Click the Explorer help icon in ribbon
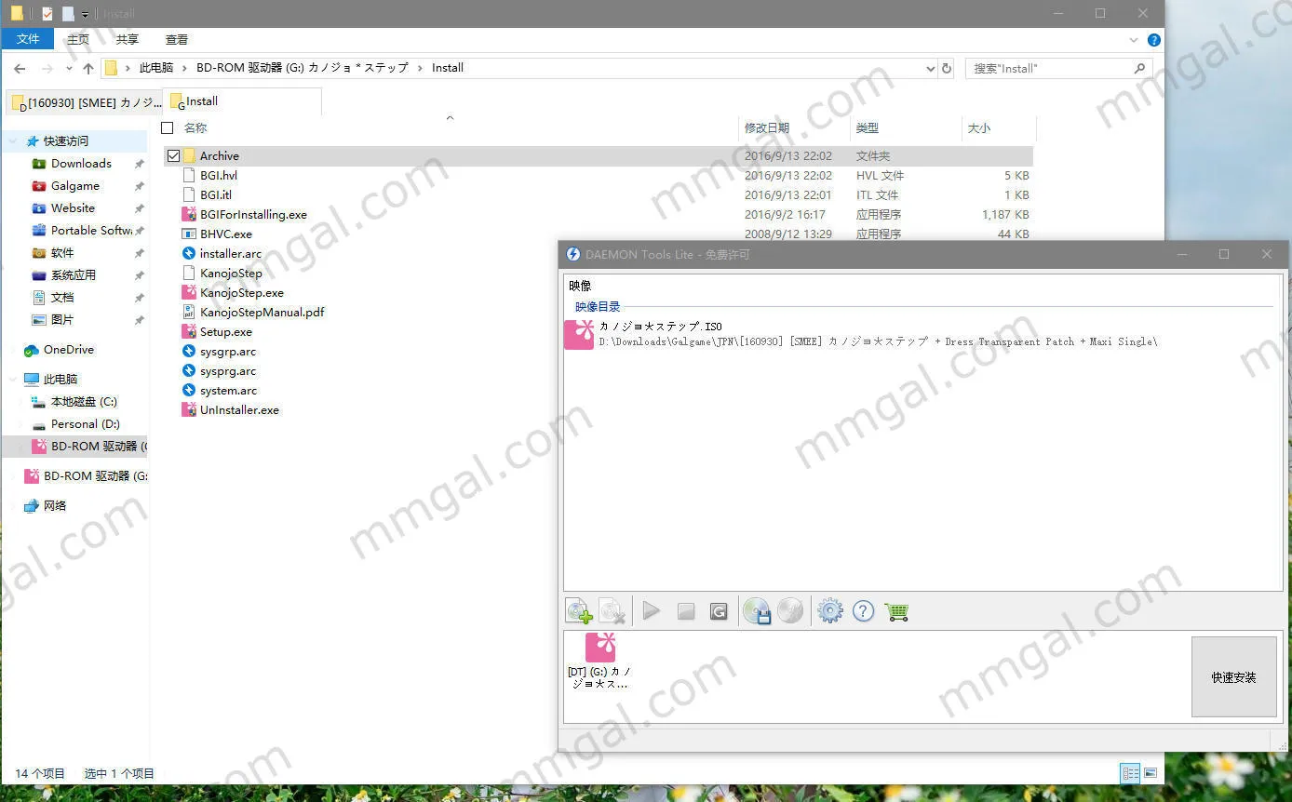The height and width of the screenshot is (802, 1292). pos(1154,40)
